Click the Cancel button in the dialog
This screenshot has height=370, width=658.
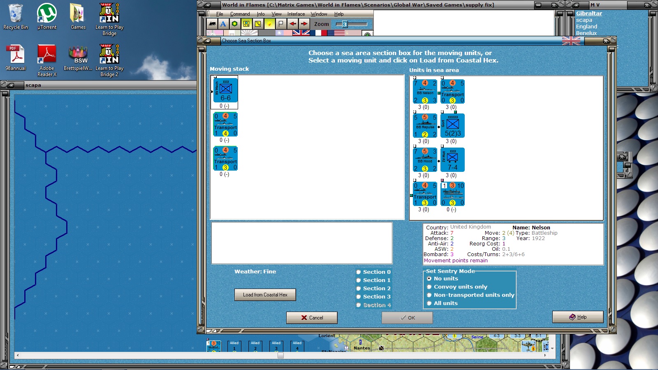pyautogui.click(x=312, y=318)
